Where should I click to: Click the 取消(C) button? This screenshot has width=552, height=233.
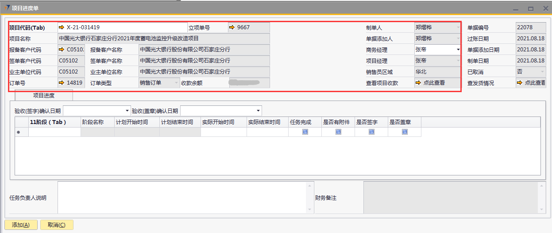pos(57,225)
